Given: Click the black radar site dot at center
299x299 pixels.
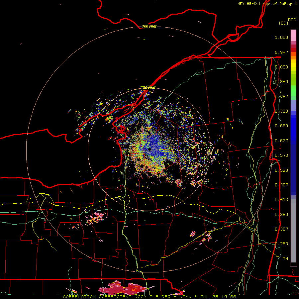Looking at the screenshot, I should (149, 149).
